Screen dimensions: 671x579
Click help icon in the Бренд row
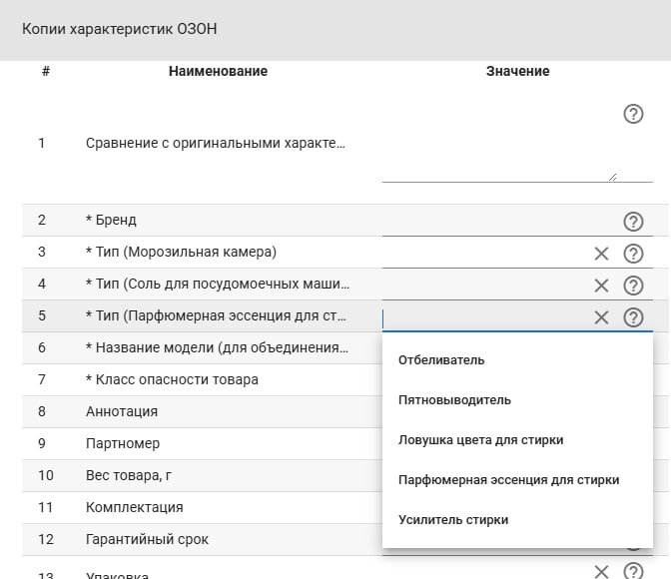pyautogui.click(x=632, y=222)
